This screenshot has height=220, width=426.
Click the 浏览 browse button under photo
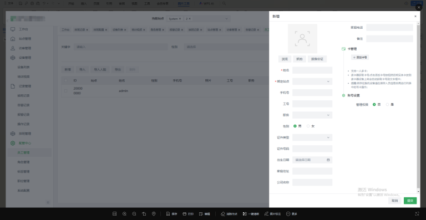coord(285,59)
